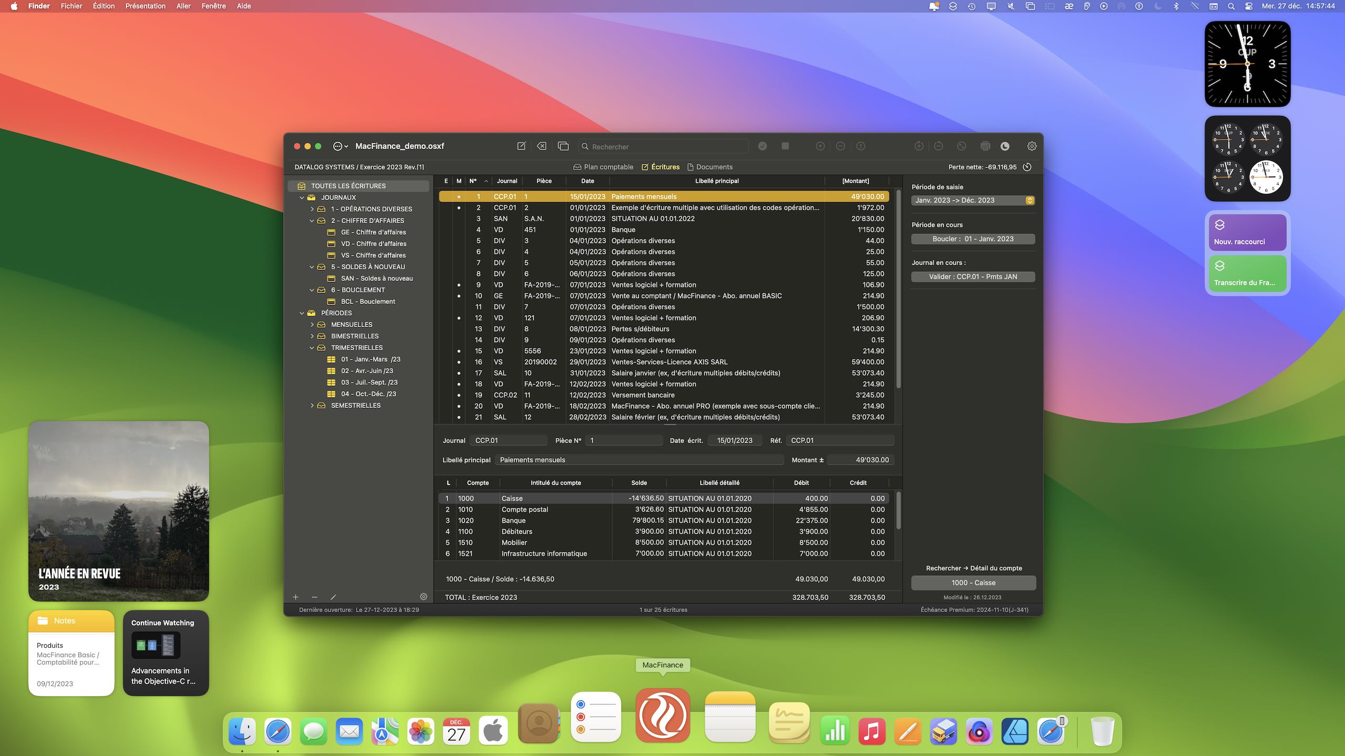Click the duplicate windows toolbar icon

[563, 146]
